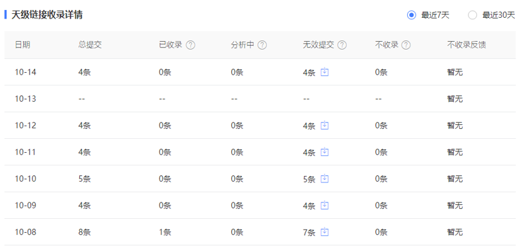Click the 总提交 column header
This screenshot has width=528, height=246.
coord(90,45)
